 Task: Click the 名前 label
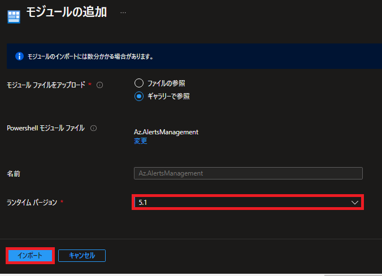14,173
